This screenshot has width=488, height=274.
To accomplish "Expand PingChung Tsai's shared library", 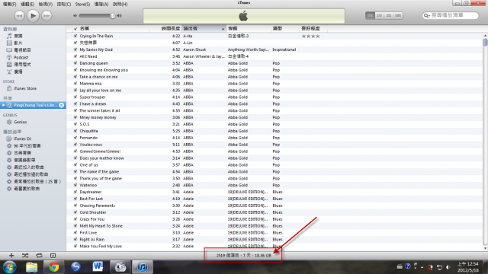I will [x=3, y=105].
